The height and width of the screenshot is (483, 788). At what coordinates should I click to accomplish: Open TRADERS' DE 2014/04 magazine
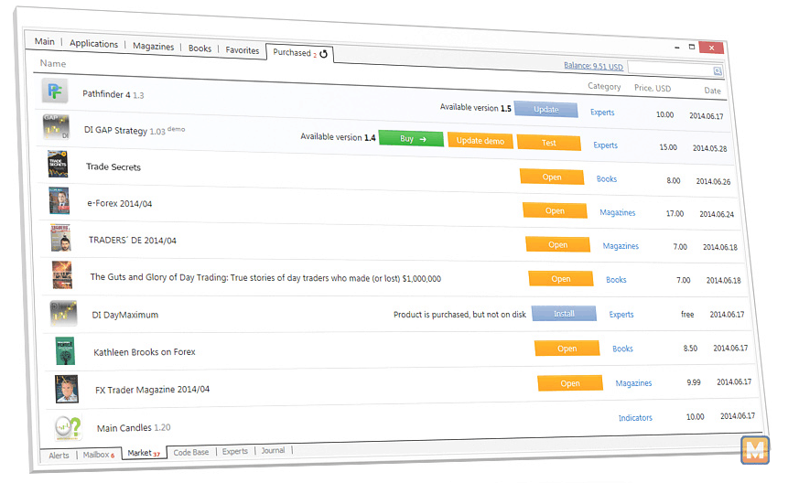tap(558, 244)
